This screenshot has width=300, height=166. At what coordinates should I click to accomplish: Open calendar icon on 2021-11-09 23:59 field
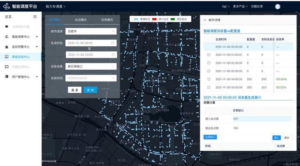113,55
